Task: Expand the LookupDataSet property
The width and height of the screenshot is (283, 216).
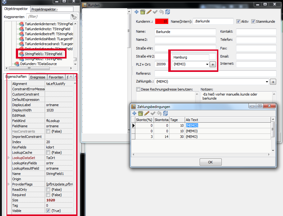Action: point(9,158)
